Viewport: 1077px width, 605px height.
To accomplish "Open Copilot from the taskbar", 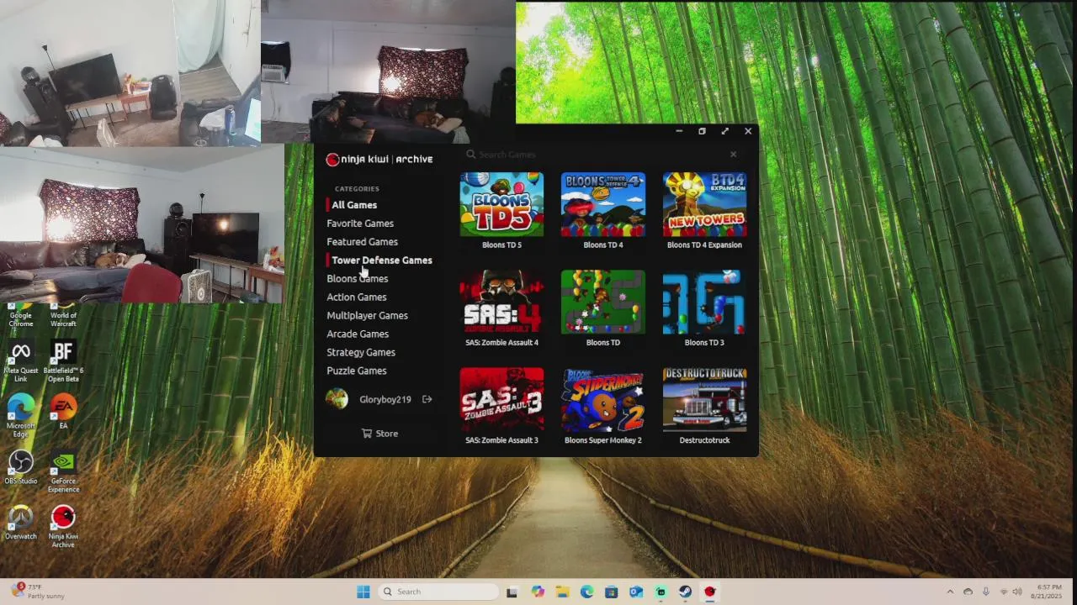I will coord(538,592).
